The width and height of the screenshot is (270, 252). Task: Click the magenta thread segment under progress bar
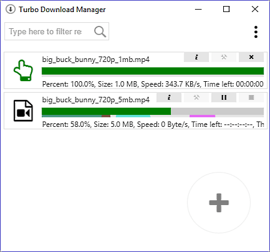[202, 116]
